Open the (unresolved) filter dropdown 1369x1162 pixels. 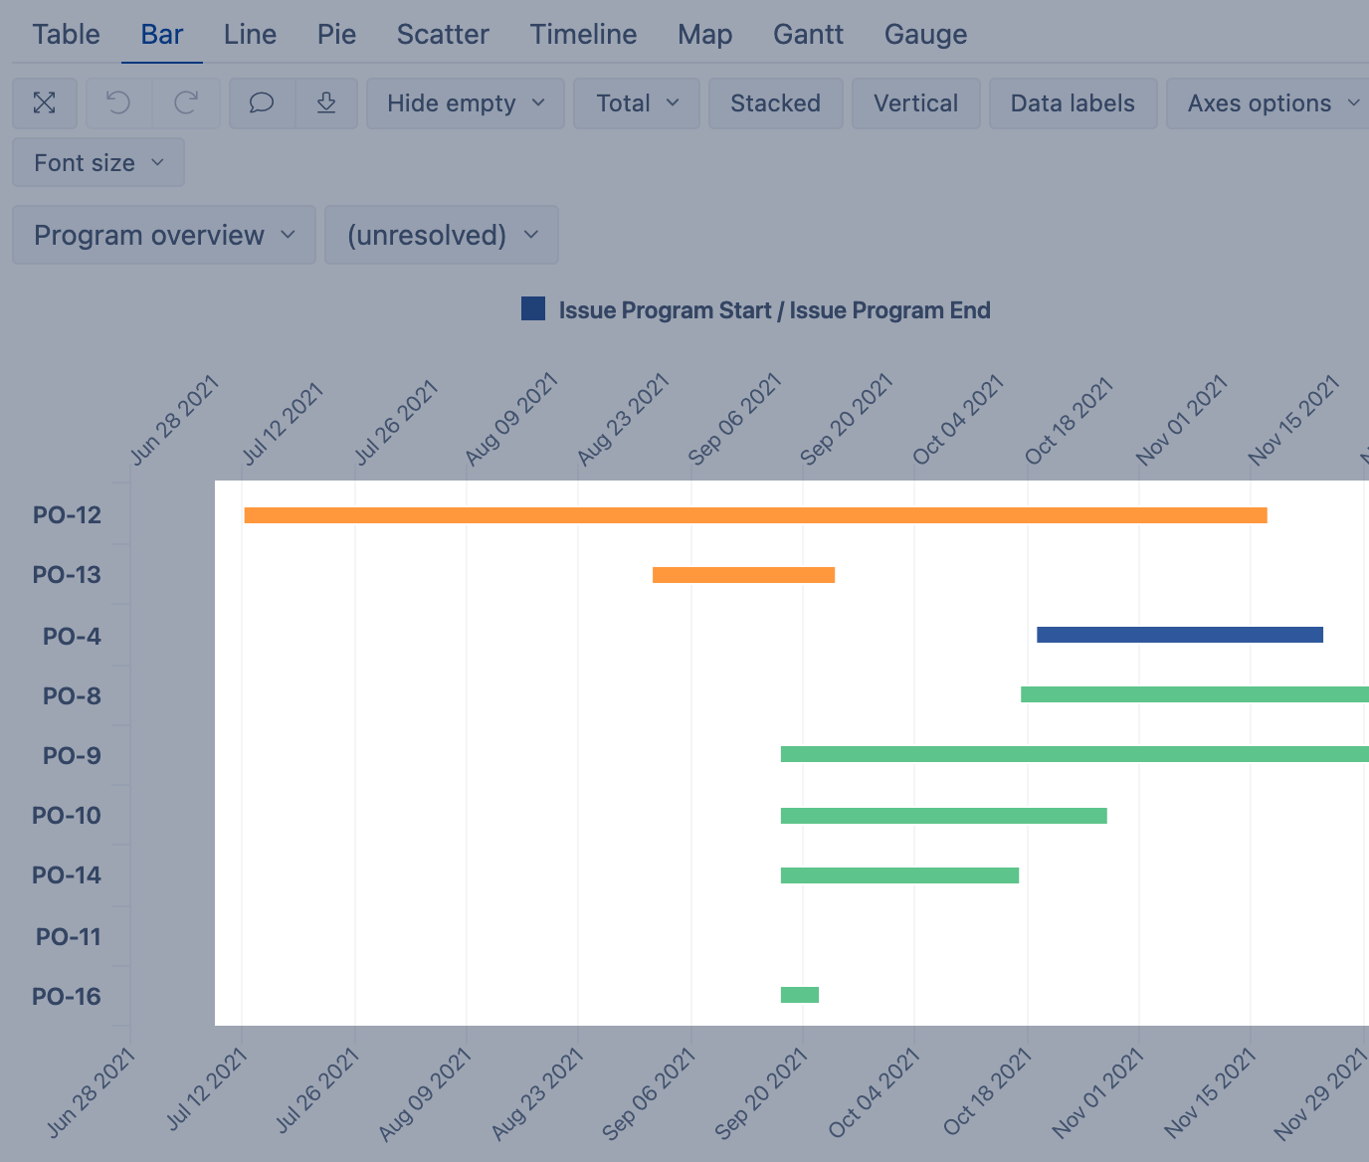442,236
